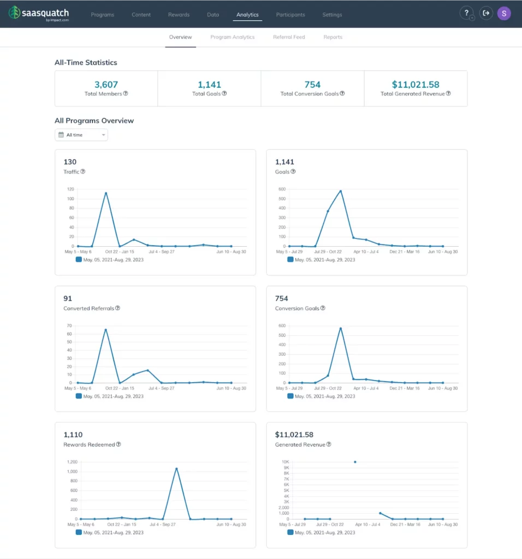Open the help question mark menu
The image size is (522, 559).
pos(466,14)
